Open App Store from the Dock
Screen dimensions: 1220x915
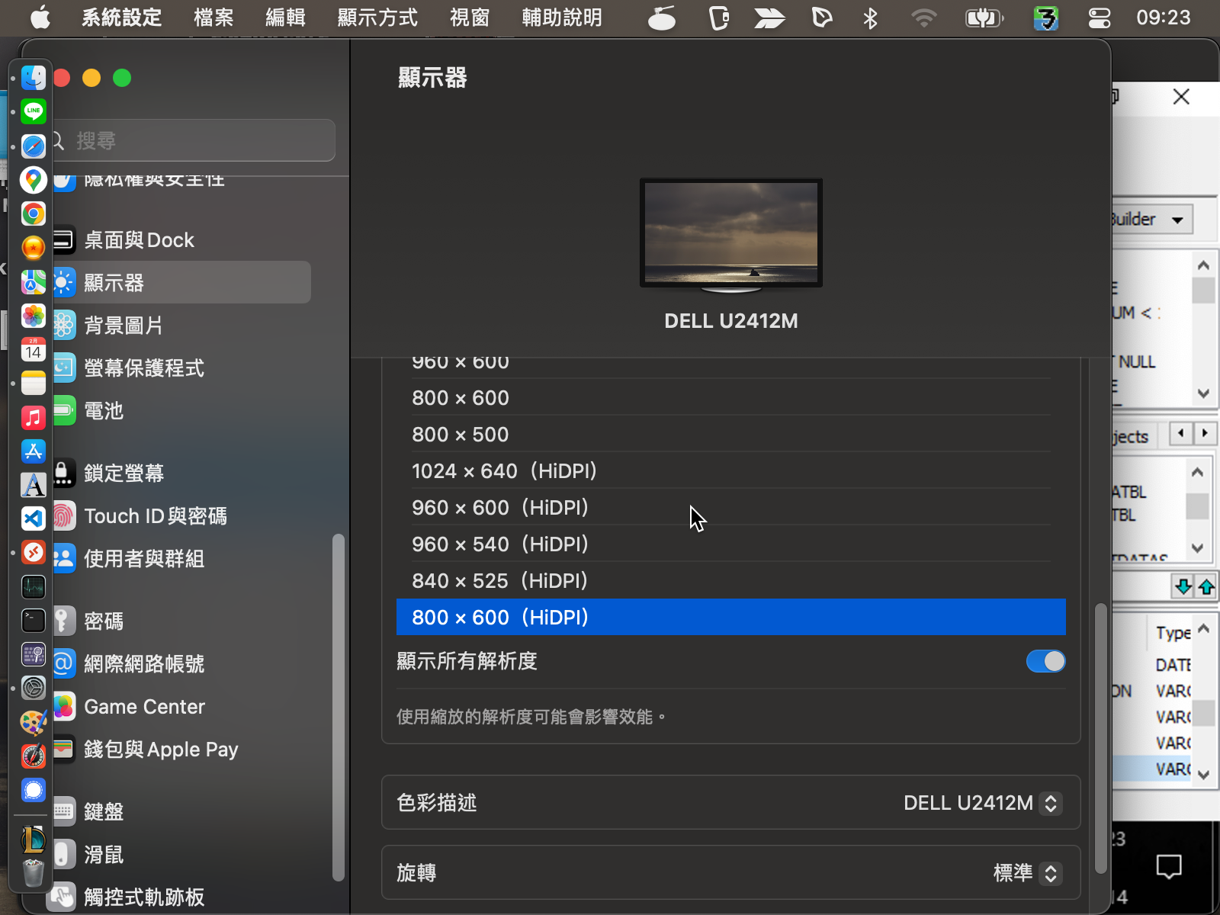pos(34,451)
